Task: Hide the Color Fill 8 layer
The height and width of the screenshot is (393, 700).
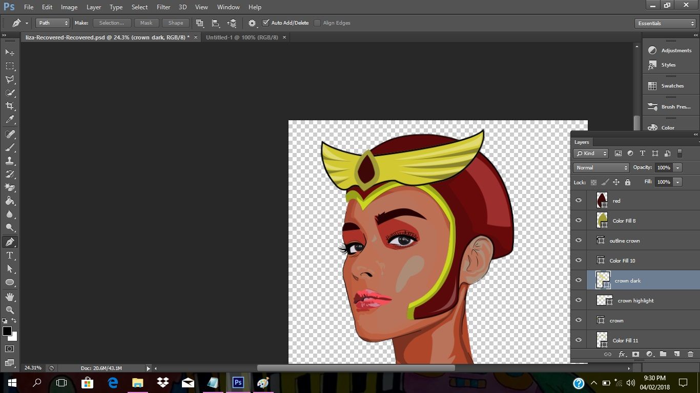Action: [579, 221]
